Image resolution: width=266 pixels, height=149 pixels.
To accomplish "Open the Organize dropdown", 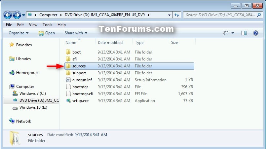I will [x=19, y=33].
